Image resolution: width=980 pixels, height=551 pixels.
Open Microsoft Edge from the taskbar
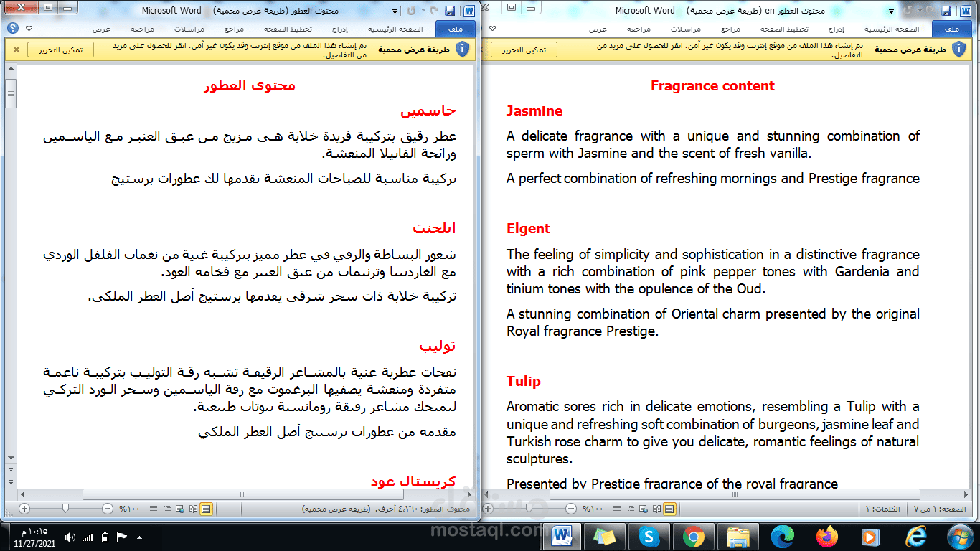782,536
